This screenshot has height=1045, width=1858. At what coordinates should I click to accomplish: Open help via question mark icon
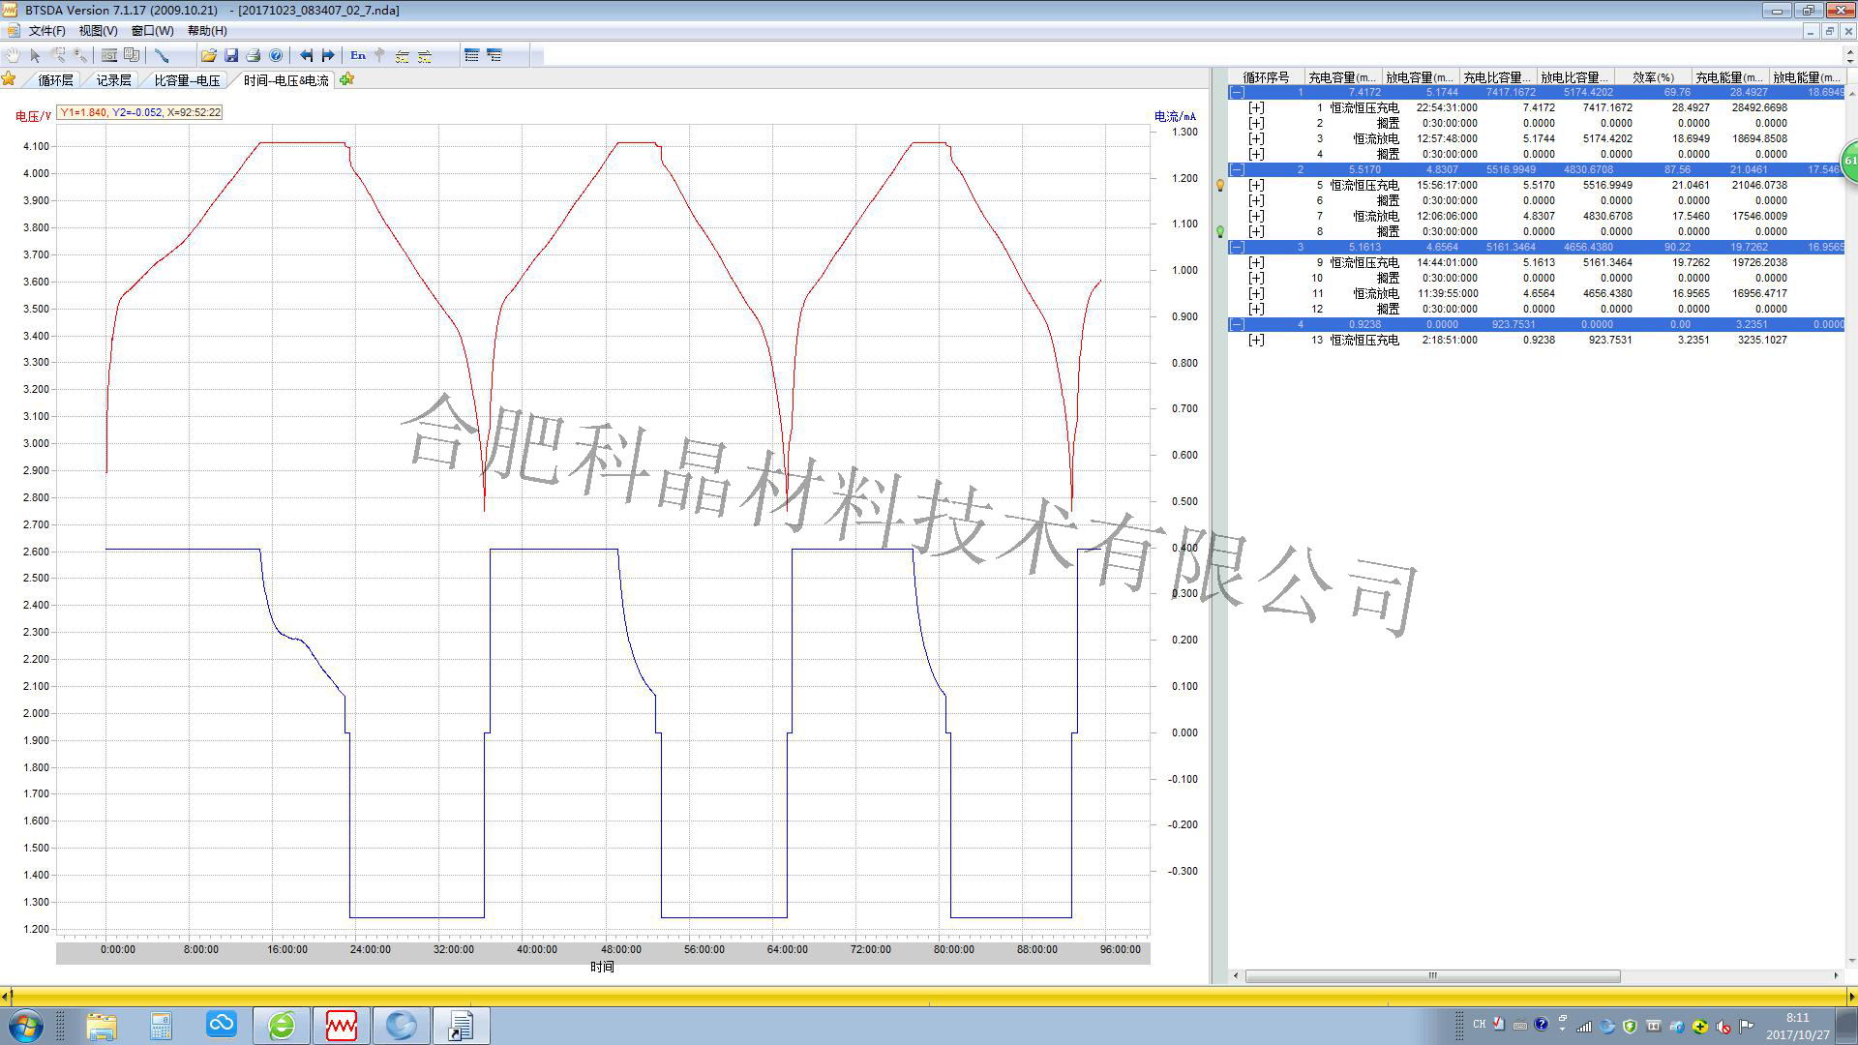point(276,55)
